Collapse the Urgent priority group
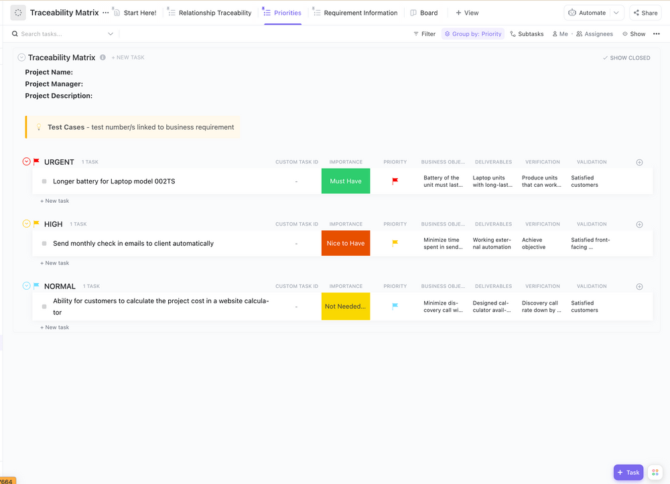This screenshot has height=484, width=670. point(27,162)
